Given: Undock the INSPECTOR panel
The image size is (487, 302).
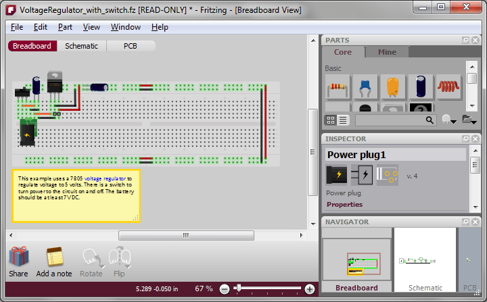Looking at the screenshot, I should (x=465, y=139).
